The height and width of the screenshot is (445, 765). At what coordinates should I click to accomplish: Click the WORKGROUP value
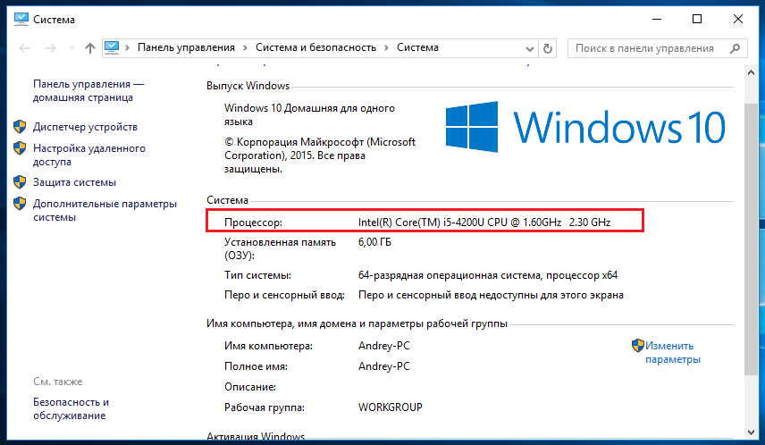391,407
